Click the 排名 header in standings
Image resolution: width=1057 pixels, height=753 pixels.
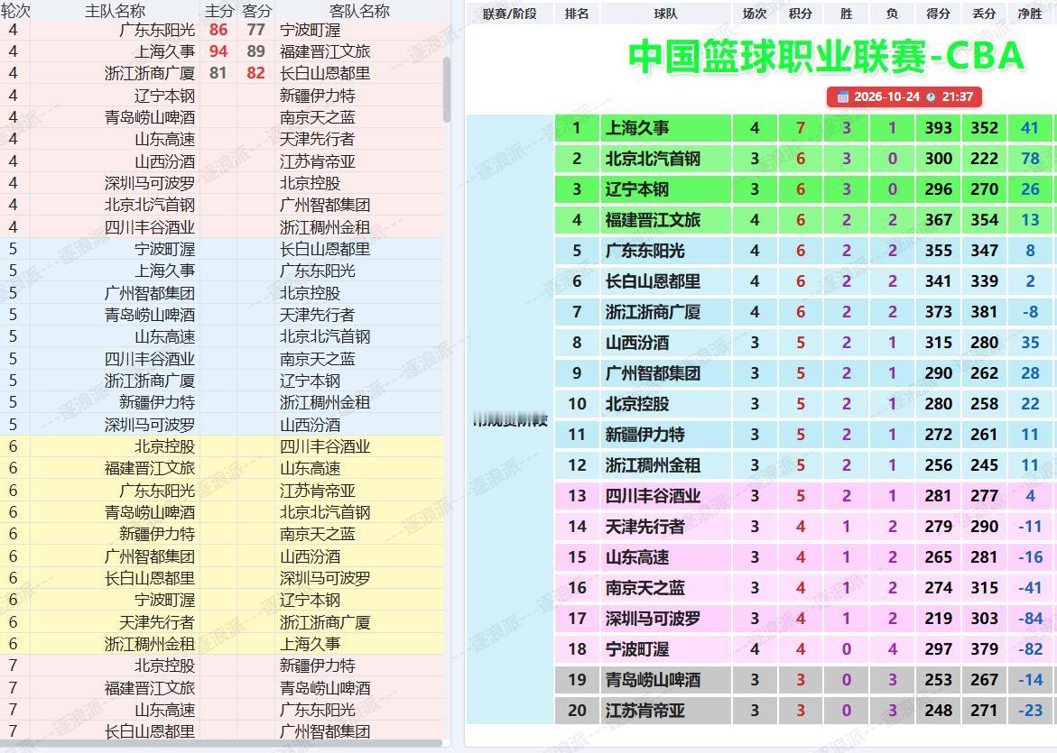click(577, 14)
